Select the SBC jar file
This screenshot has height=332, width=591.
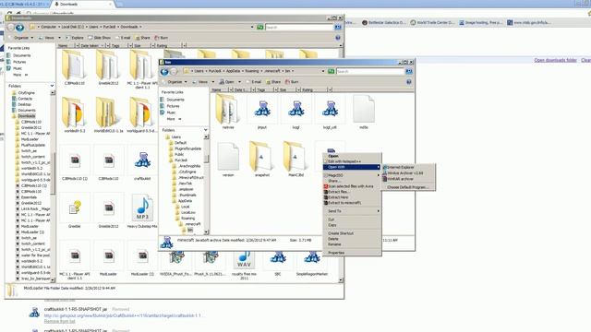(278, 264)
